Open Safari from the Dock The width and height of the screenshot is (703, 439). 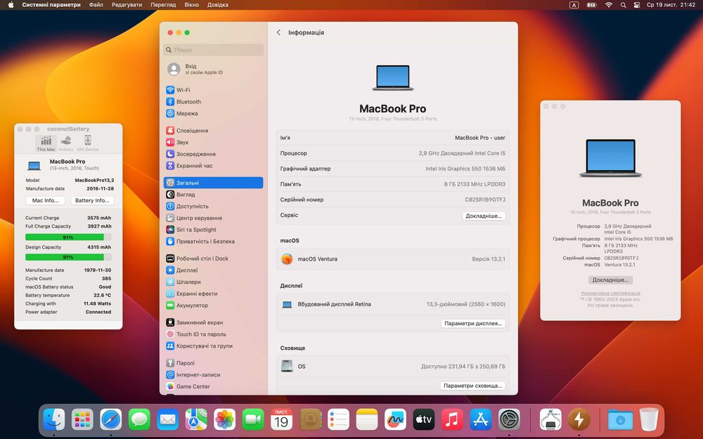111,420
